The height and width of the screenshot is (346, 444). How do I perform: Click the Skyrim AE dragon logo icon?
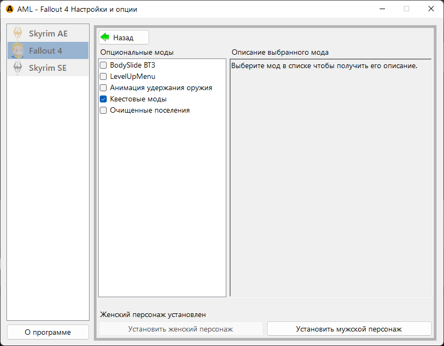pyautogui.click(x=18, y=33)
